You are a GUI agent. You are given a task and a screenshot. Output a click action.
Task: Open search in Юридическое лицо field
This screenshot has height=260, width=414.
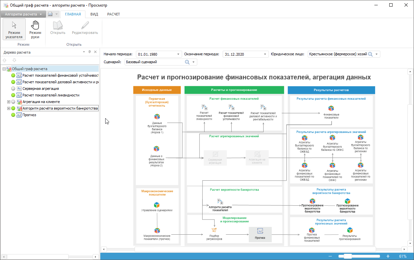coord(370,54)
